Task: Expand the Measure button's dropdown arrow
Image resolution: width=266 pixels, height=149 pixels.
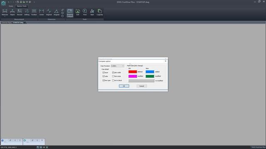Action: pos(5,17)
